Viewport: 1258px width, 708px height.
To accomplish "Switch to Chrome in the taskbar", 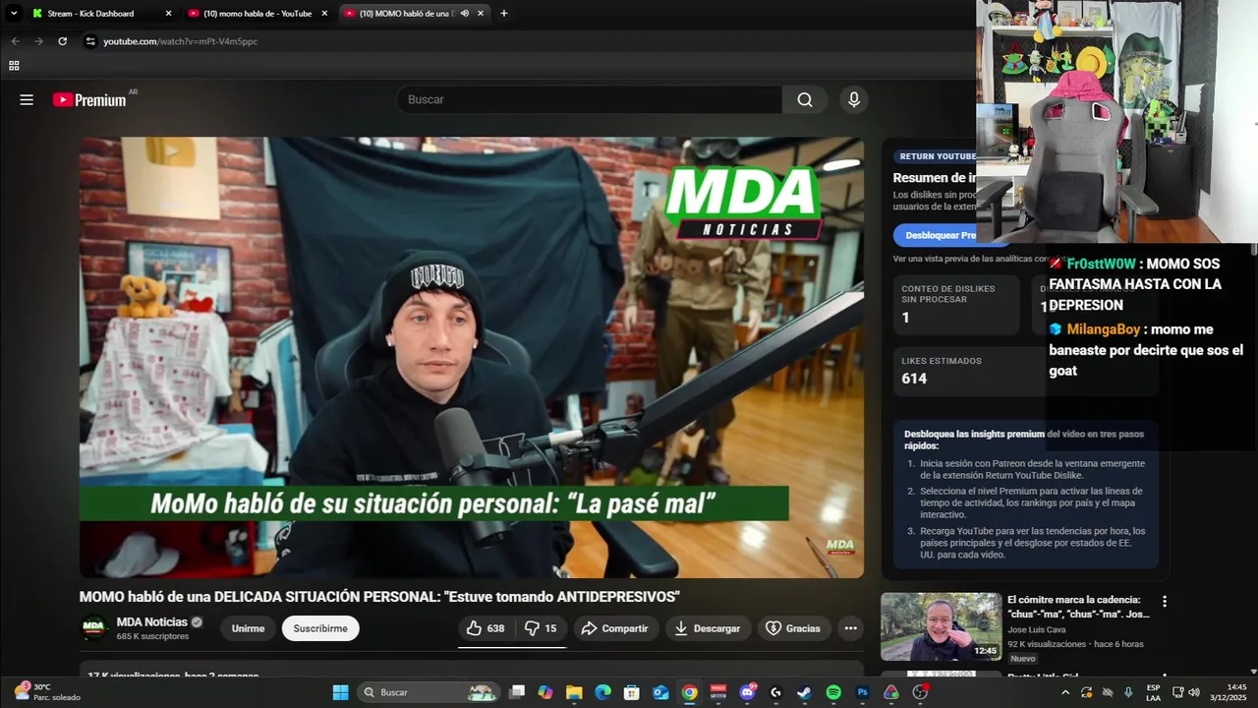I will point(689,692).
